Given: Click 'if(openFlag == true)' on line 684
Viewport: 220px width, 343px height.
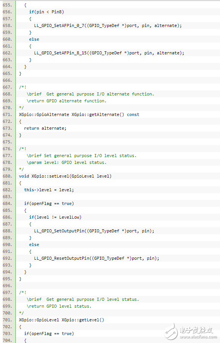Looking at the screenshot, I should click(49, 204).
